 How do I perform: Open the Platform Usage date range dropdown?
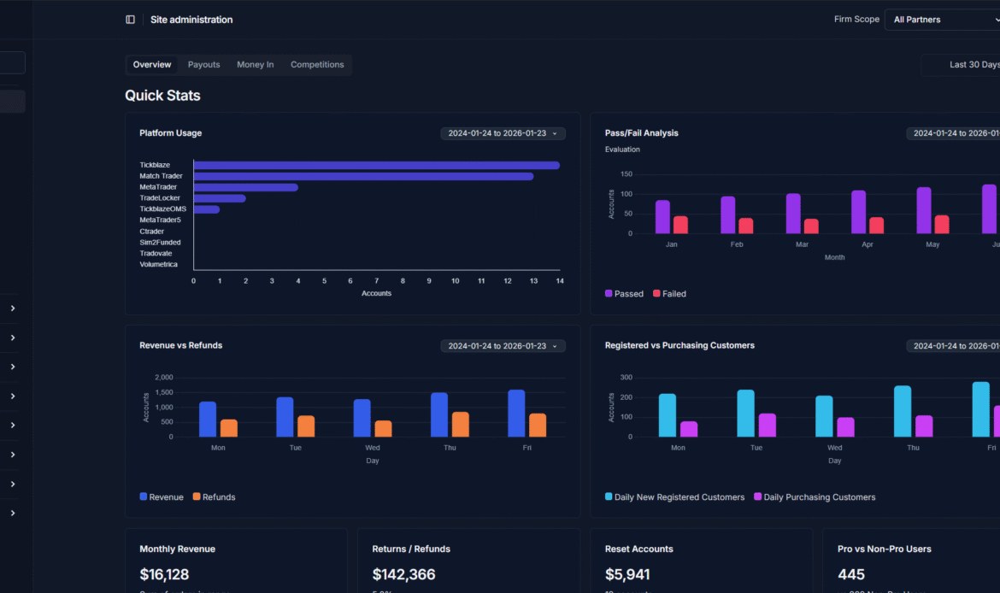[x=503, y=133]
